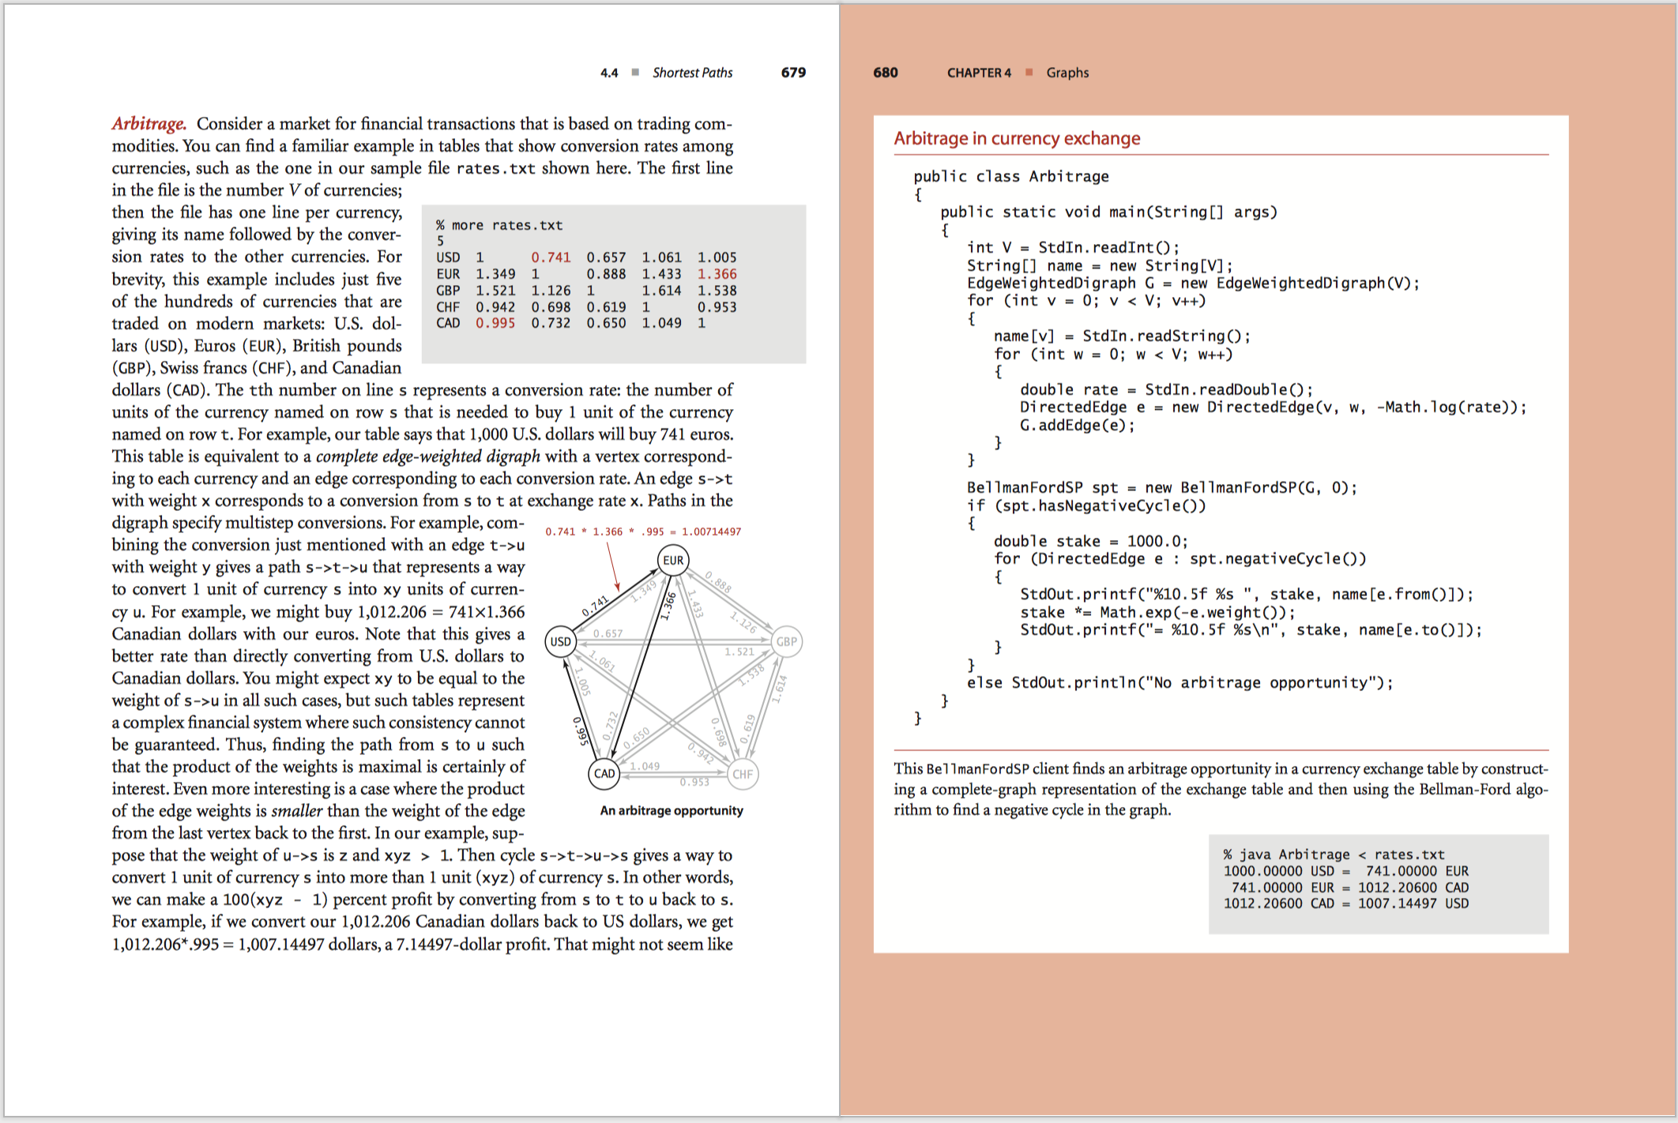Viewport: 1678px width, 1123px height.
Task: Click the 'An arbitrage opportunity' figure caption
Action: point(672,810)
